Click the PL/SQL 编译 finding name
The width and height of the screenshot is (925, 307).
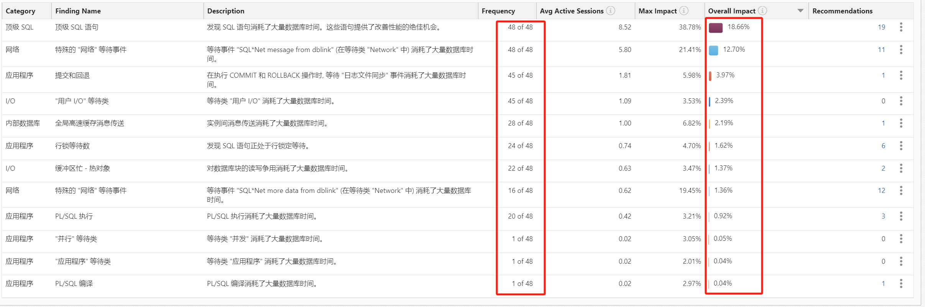click(x=74, y=284)
